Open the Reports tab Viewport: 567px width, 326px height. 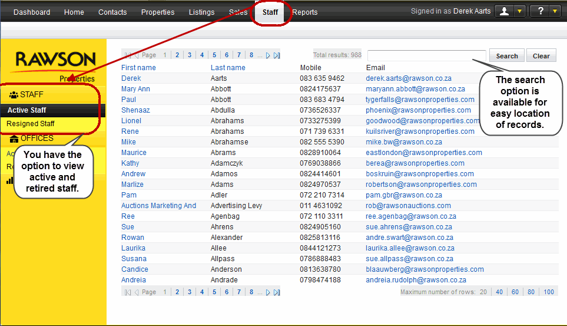304,12
